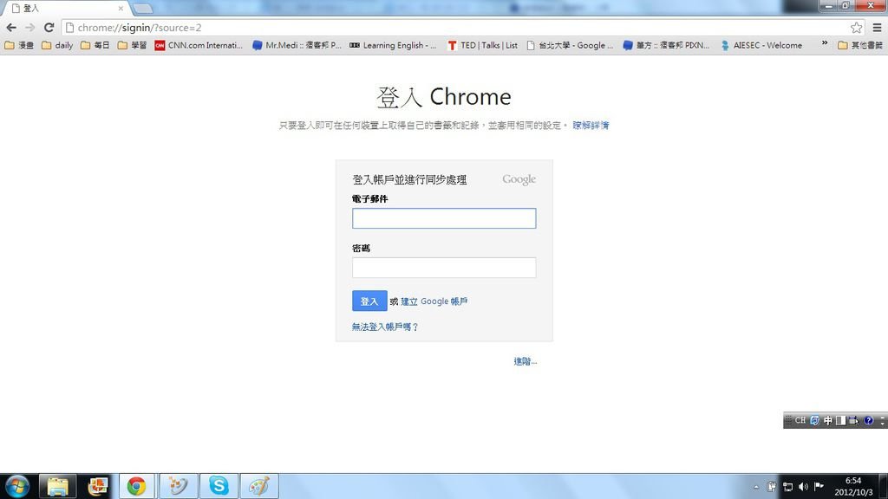Reload the current page
The height and width of the screenshot is (499, 888).
(49, 27)
